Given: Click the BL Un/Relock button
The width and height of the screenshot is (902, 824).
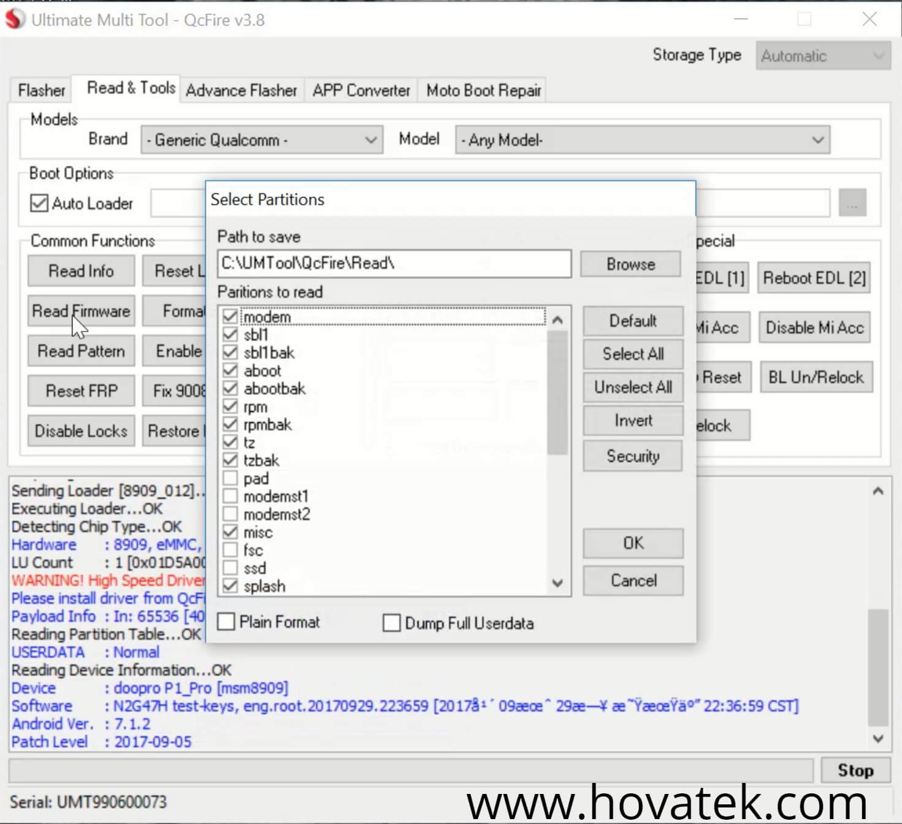Looking at the screenshot, I should [x=816, y=377].
